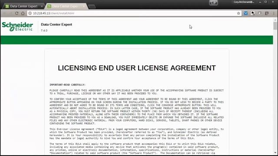Click the Cory.McDonald profile button

244,2
